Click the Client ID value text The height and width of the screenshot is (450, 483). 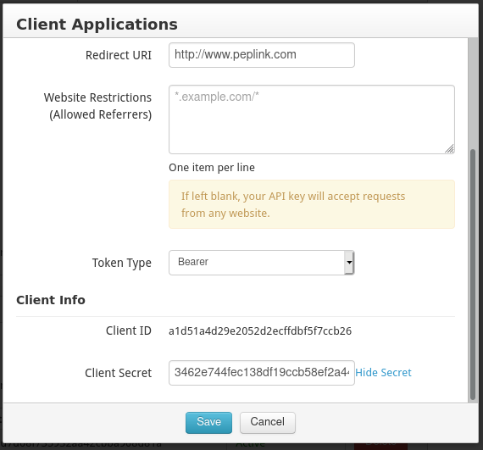coord(260,331)
